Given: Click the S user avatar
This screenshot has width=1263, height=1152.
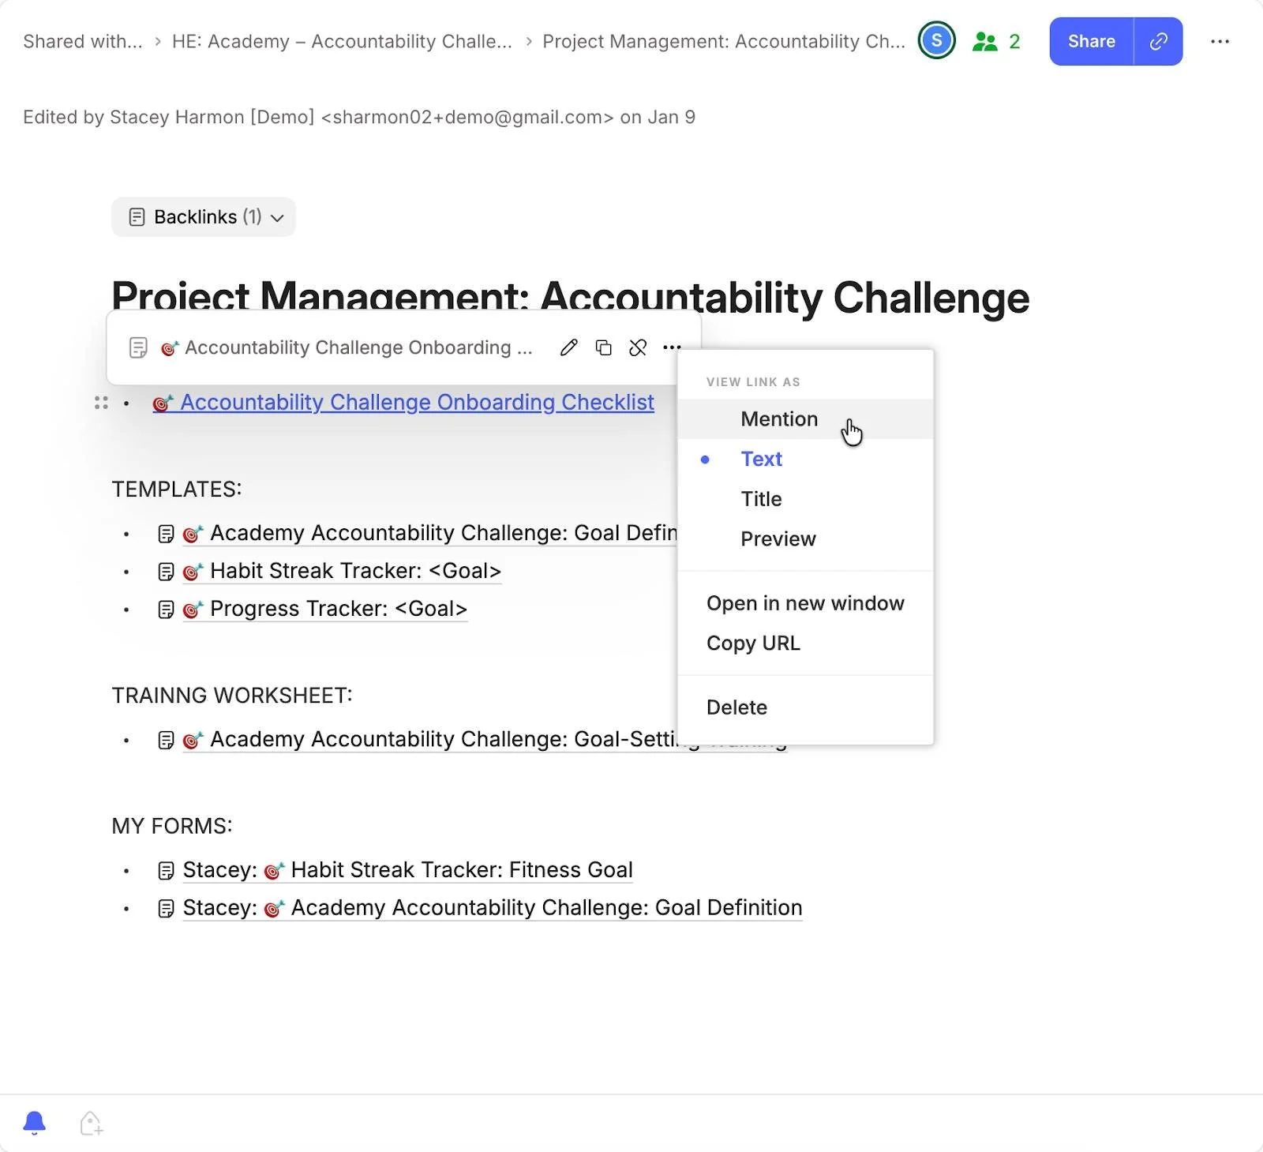Looking at the screenshot, I should click(x=936, y=40).
